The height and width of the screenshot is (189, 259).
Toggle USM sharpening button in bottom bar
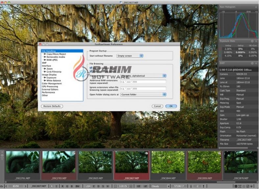(89, 186)
